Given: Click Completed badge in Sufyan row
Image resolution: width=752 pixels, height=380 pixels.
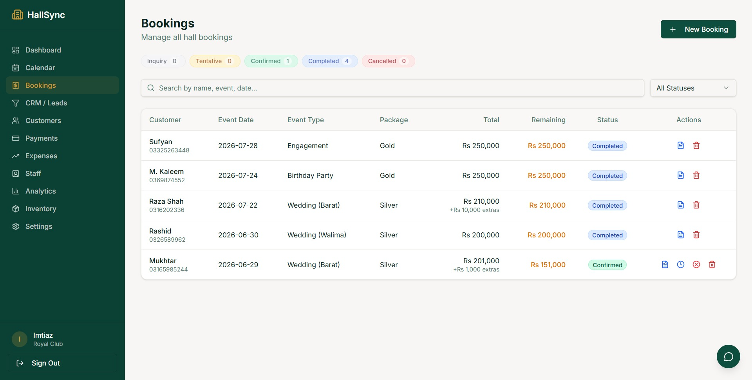Looking at the screenshot, I should point(607,146).
